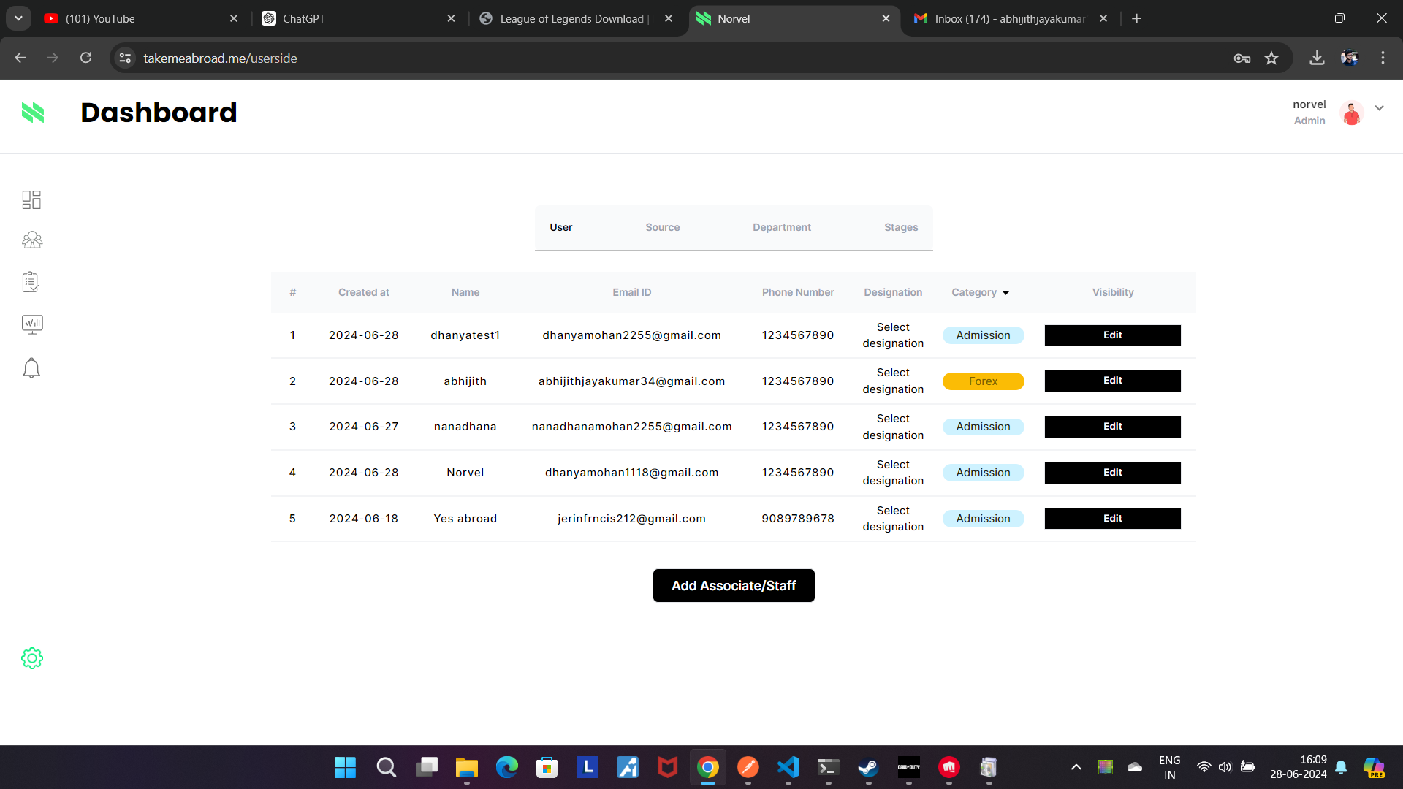The image size is (1403, 789).
Task: Open Select designation for abhijith
Action: tap(893, 381)
